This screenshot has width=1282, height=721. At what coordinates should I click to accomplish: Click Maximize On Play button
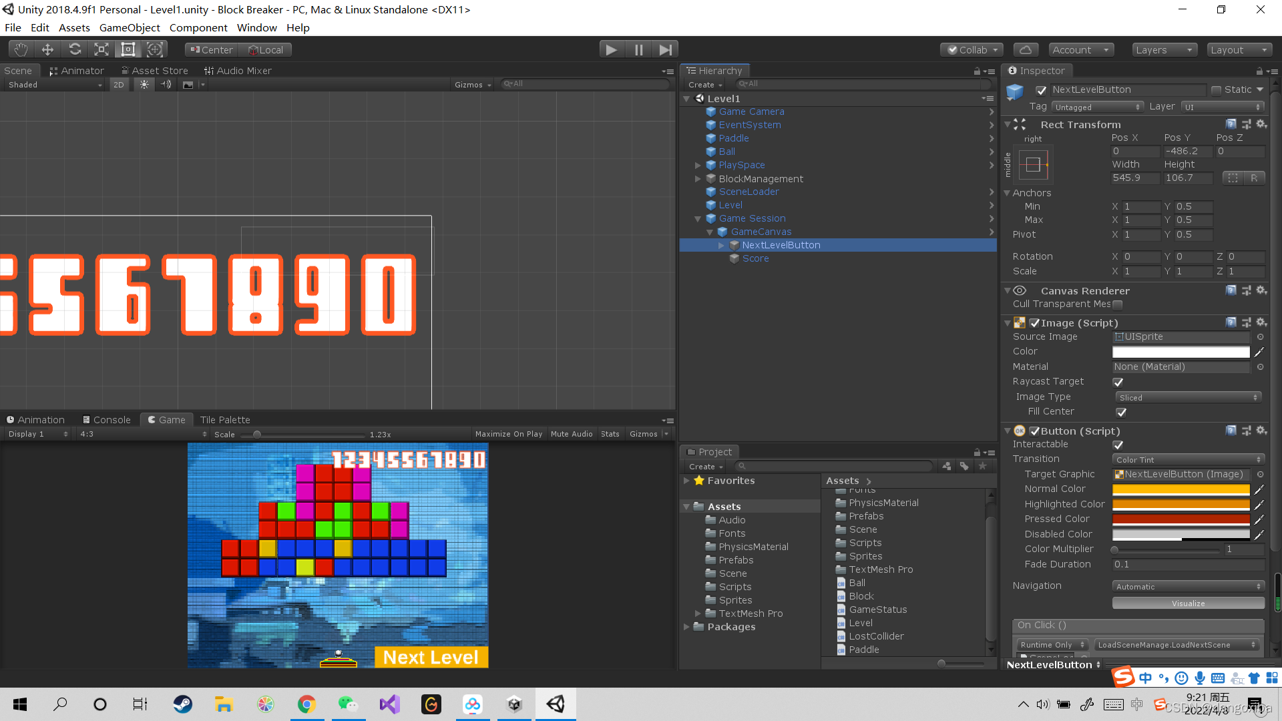tap(508, 434)
